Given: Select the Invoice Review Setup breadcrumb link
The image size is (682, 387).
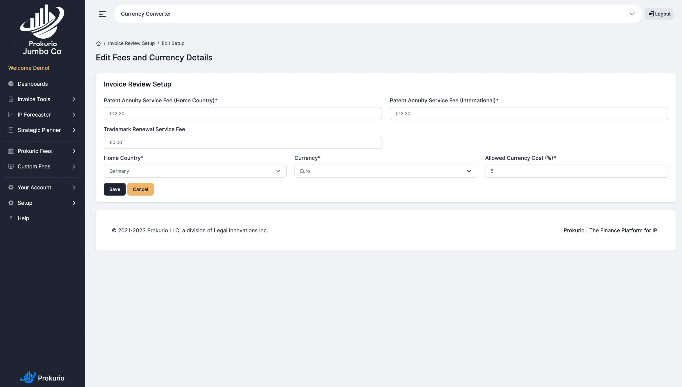Looking at the screenshot, I should coord(131,43).
